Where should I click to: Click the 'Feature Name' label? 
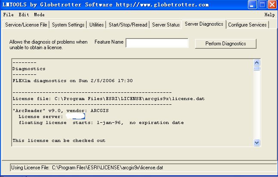coord(109,42)
